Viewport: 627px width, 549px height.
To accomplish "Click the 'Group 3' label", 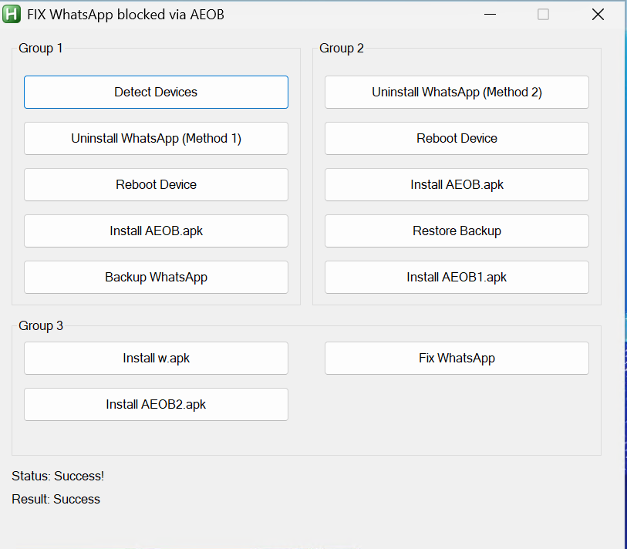I will 41,325.
